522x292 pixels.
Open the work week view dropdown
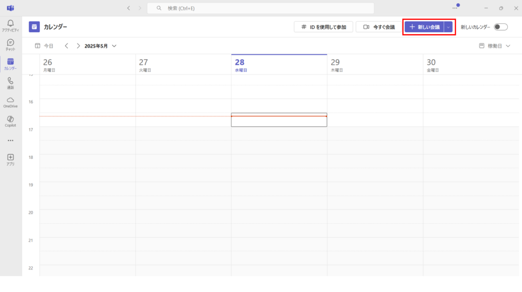(x=494, y=46)
